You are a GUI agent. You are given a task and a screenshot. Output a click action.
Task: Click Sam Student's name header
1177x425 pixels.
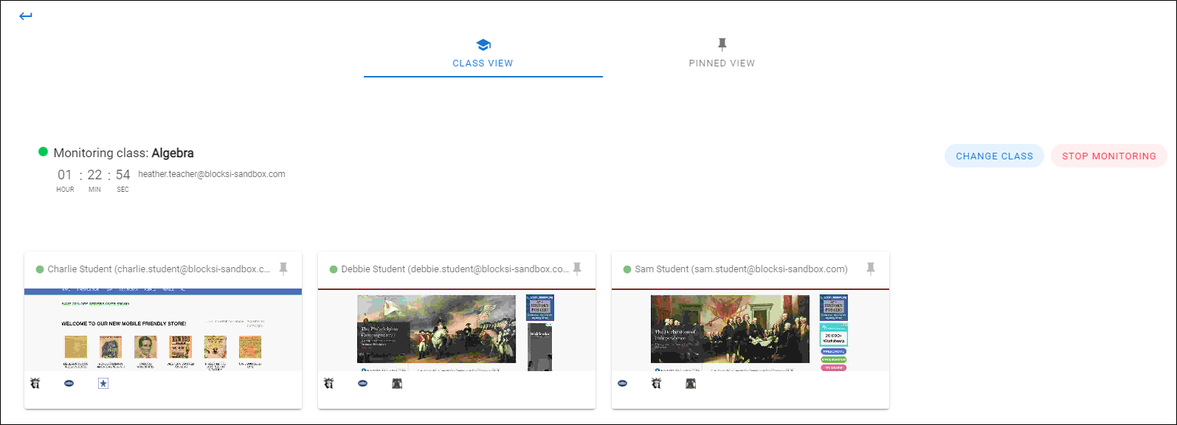click(x=741, y=269)
